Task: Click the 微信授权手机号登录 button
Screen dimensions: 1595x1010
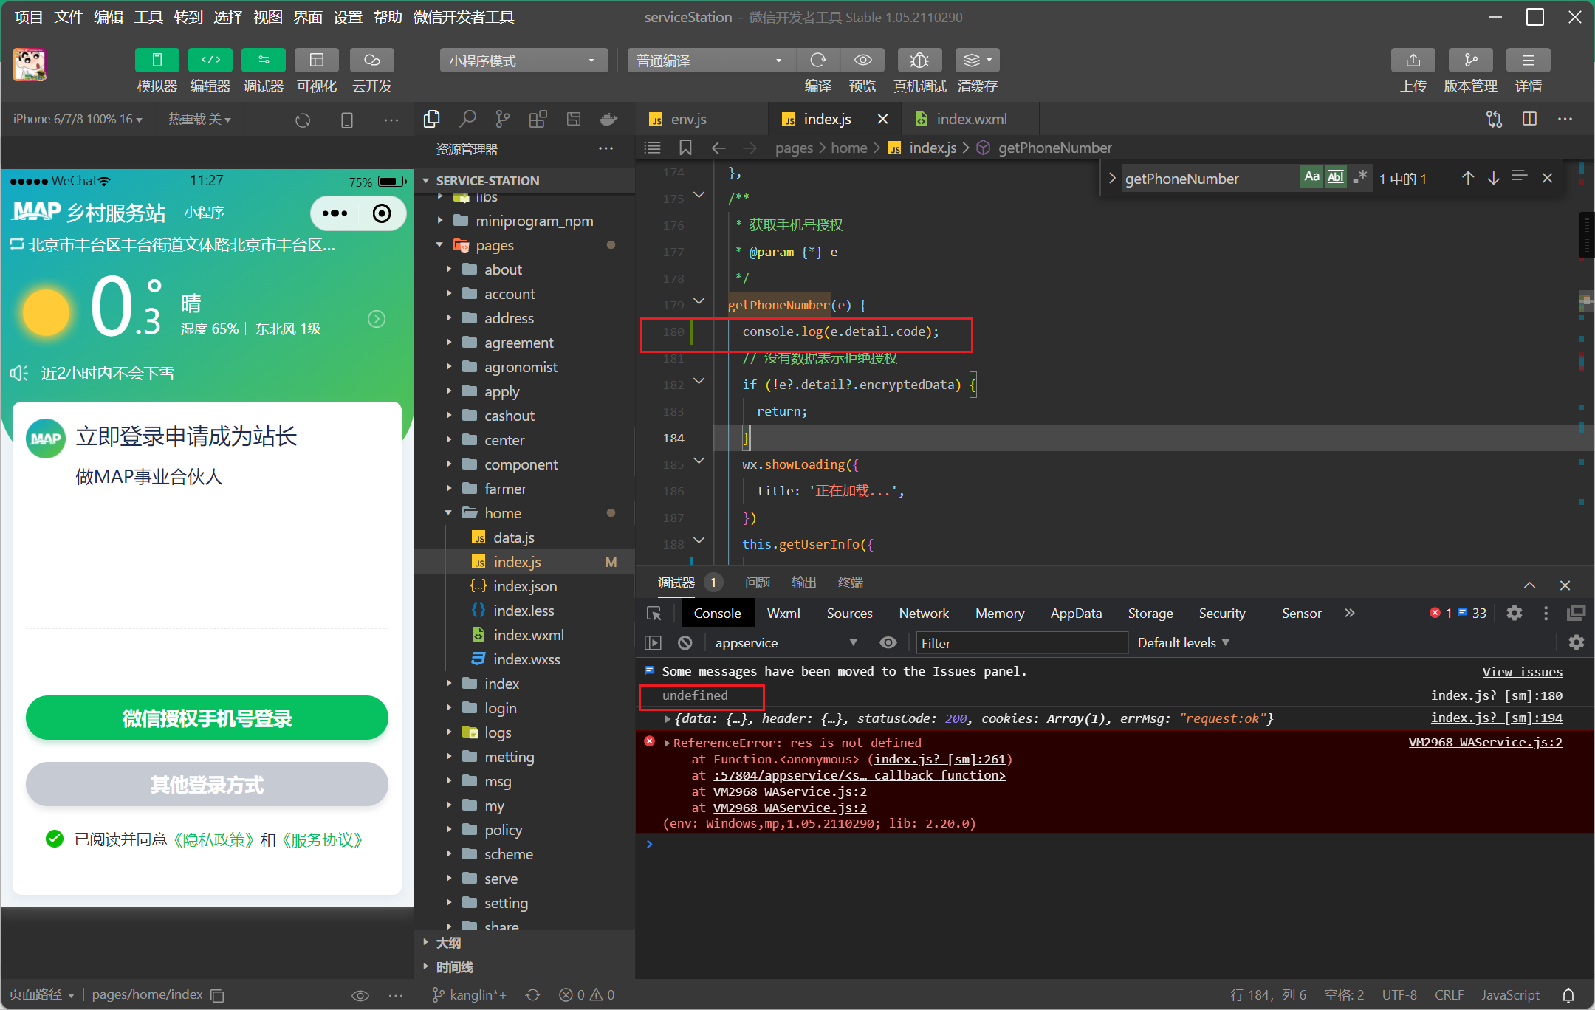Action: point(207,718)
